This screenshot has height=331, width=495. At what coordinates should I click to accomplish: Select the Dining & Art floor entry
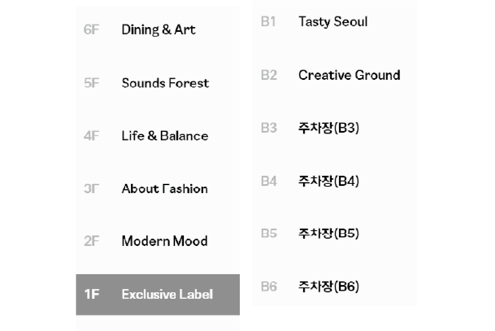158,30
